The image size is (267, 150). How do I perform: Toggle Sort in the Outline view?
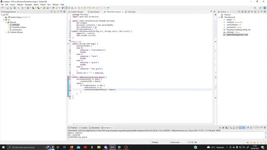242,12
